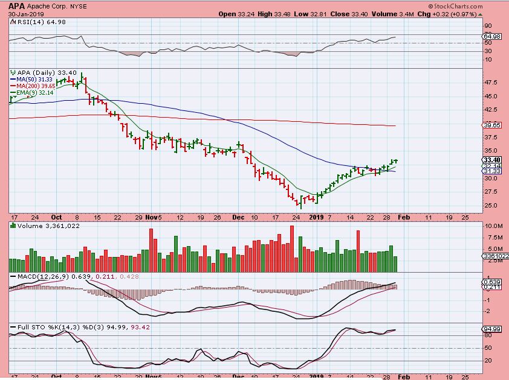509x380 pixels.
Task: Click the Low 32.81 value
Action: click(311, 14)
